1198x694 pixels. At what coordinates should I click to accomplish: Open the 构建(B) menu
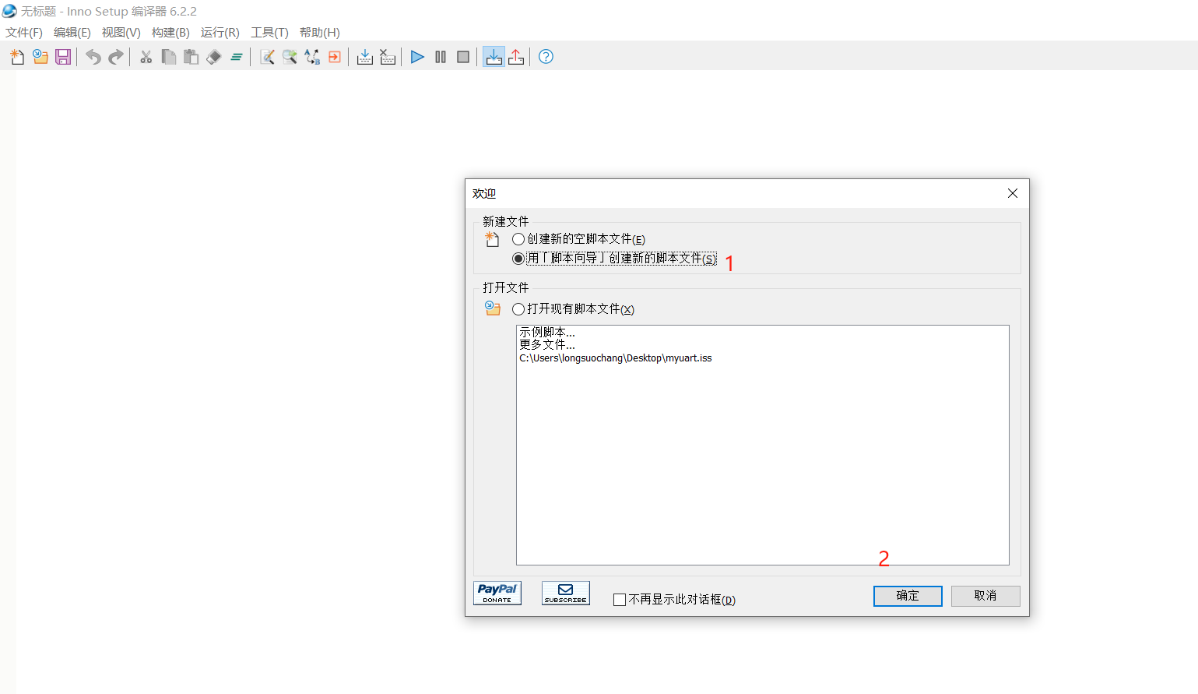tap(170, 33)
